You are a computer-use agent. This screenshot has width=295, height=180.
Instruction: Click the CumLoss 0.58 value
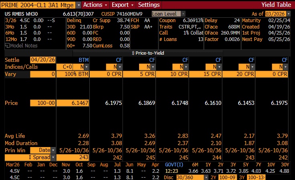click(125, 46)
